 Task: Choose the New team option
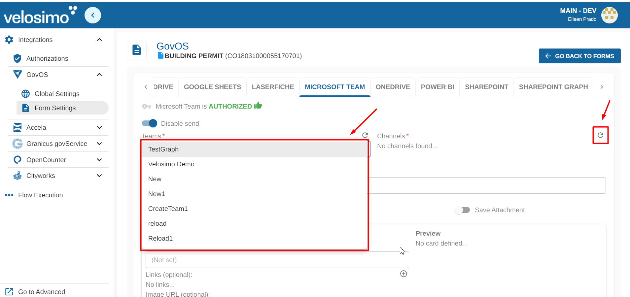click(254, 179)
